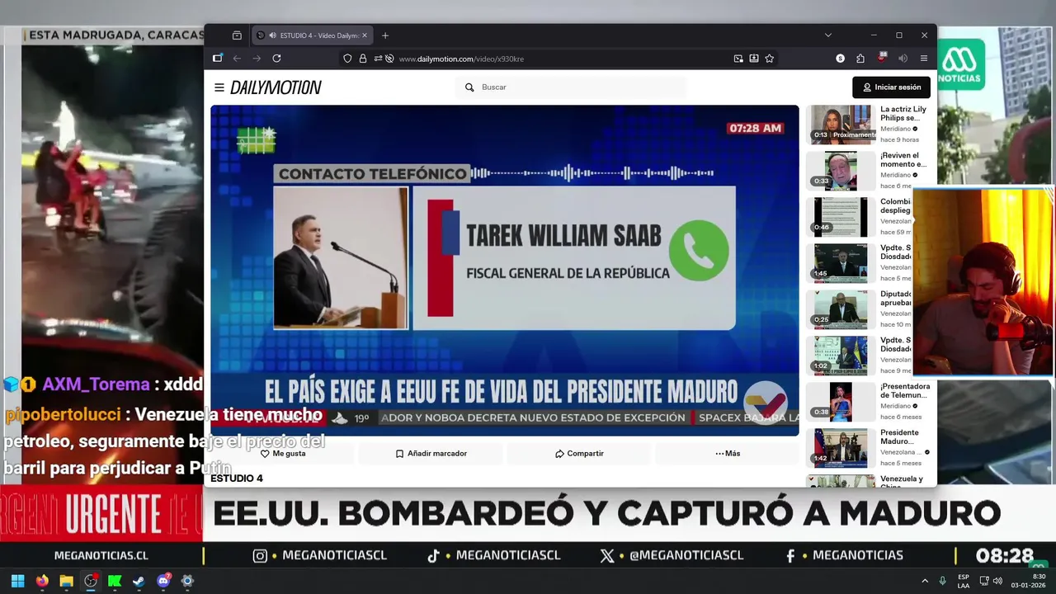Open the ¡Reviven el momento video thumbnail
Screen dimensions: 1056x594
841,171
